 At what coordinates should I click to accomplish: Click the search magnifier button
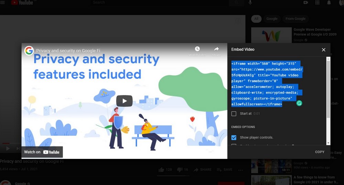pyautogui.click(x=236, y=2)
